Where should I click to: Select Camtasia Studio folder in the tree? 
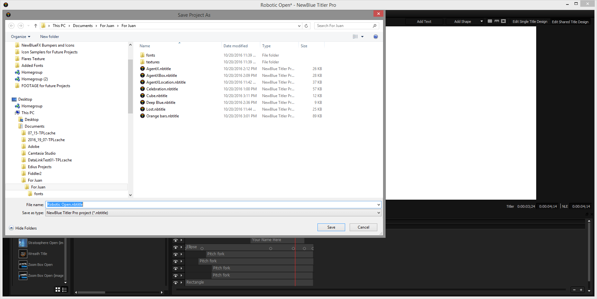point(41,153)
